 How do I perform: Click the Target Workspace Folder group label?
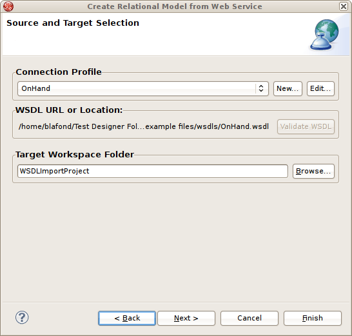pyautogui.click(x=75, y=155)
